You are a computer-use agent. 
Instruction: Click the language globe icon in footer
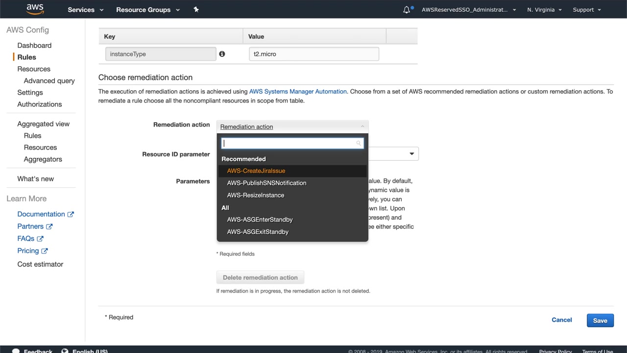pyautogui.click(x=65, y=351)
